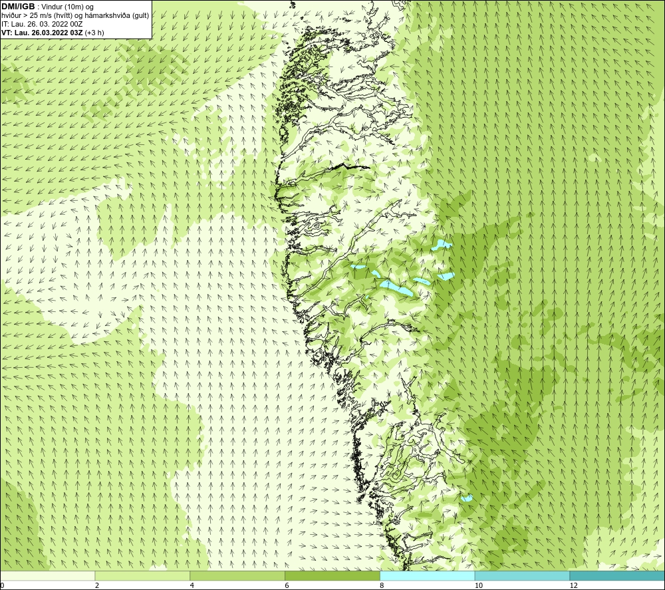This screenshot has width=665, height=590.
Task: Click the 2–4 m/s light green legend segment
Action: point(142,575)
